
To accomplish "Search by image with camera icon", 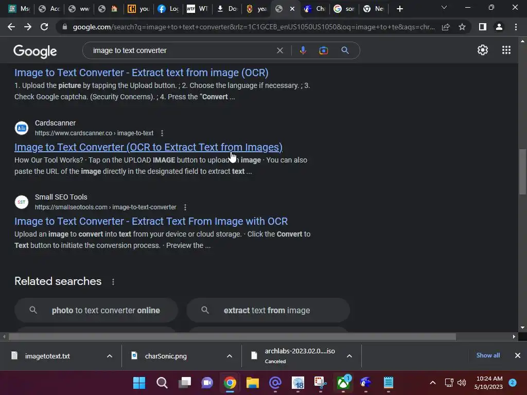I will pyautogui.click(x=323, y=50).
